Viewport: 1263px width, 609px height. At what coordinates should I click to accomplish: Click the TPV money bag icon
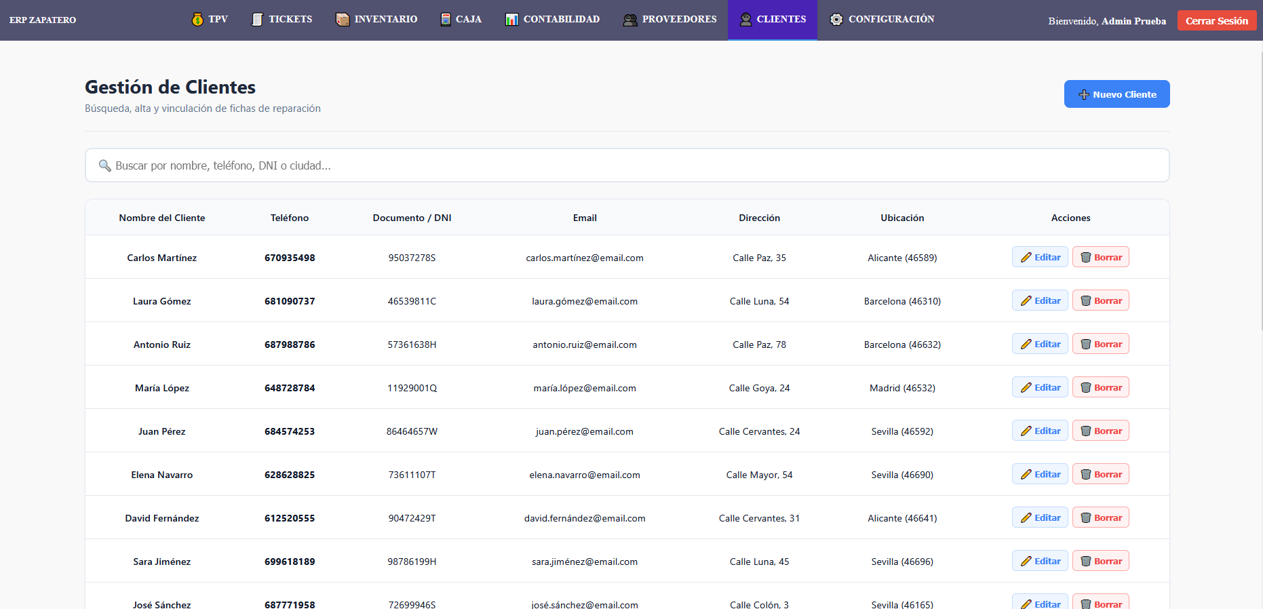197,20
